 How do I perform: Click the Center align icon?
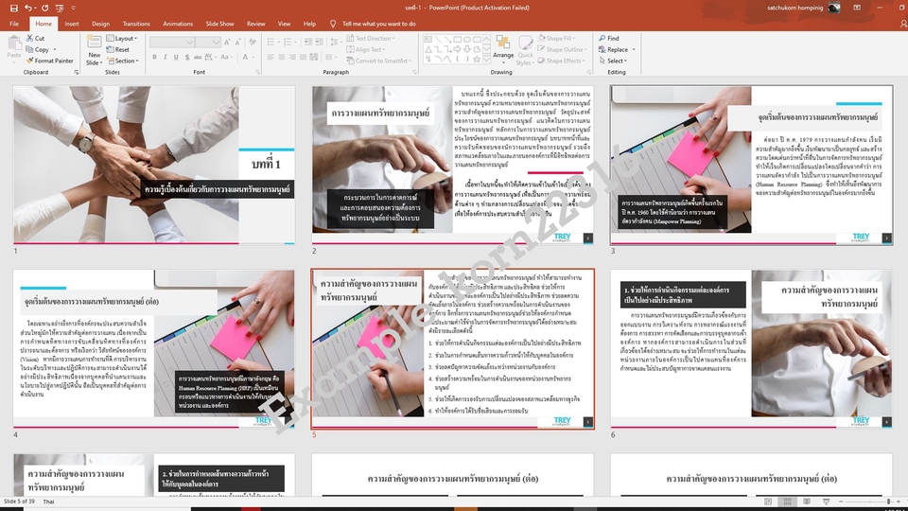(x=282, y=58)
